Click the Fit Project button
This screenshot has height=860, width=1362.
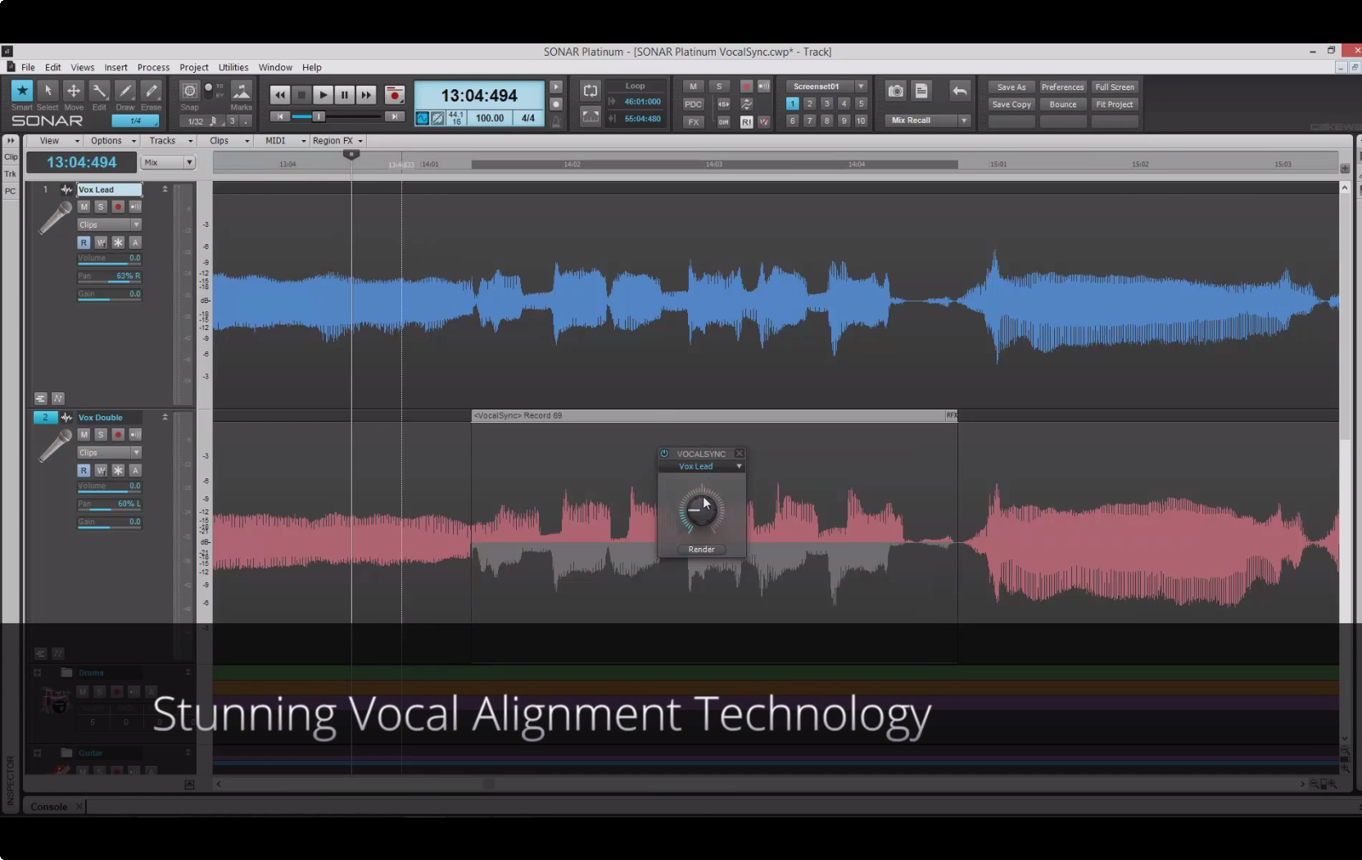coord(1115,104)
